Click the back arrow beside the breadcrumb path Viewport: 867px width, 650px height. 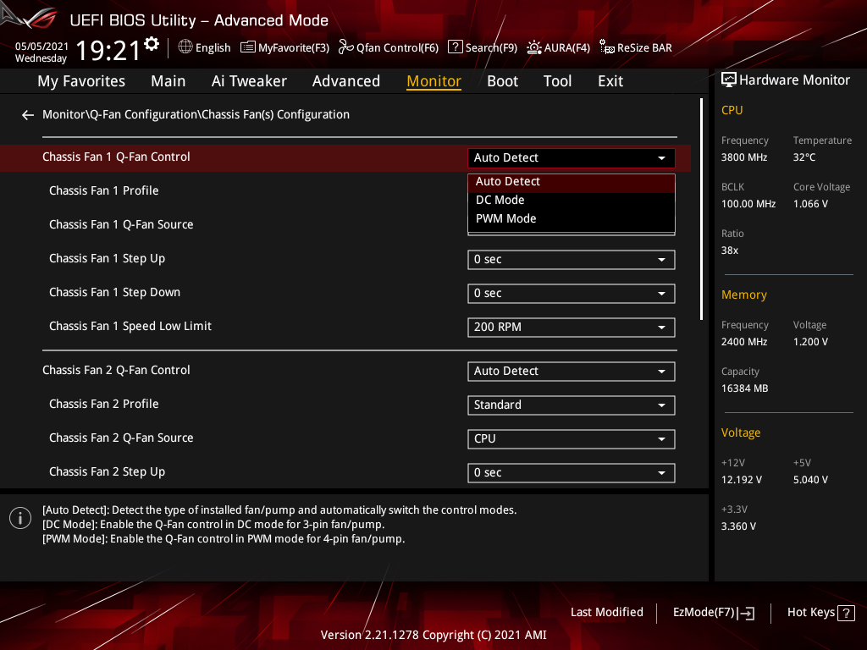coord(28,115)
